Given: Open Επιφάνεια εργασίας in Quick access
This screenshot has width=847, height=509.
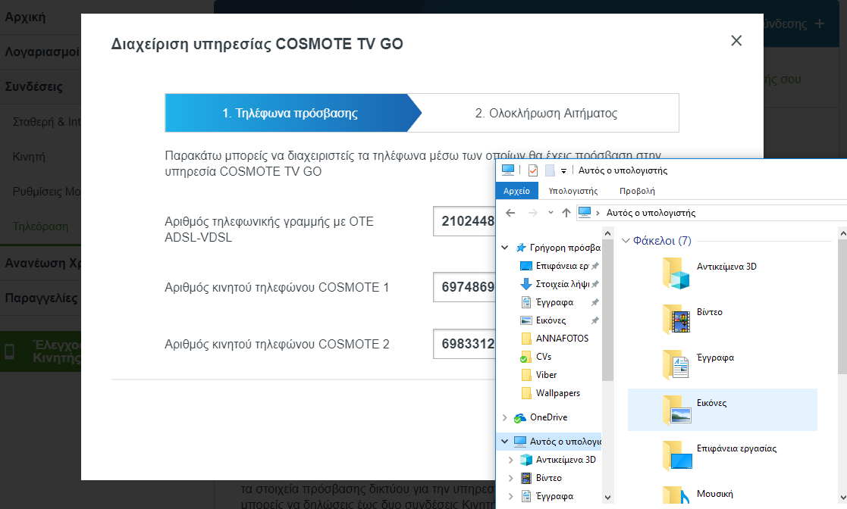Looking at the screenshot, I should pyautogui.click(x=562, y=266).
